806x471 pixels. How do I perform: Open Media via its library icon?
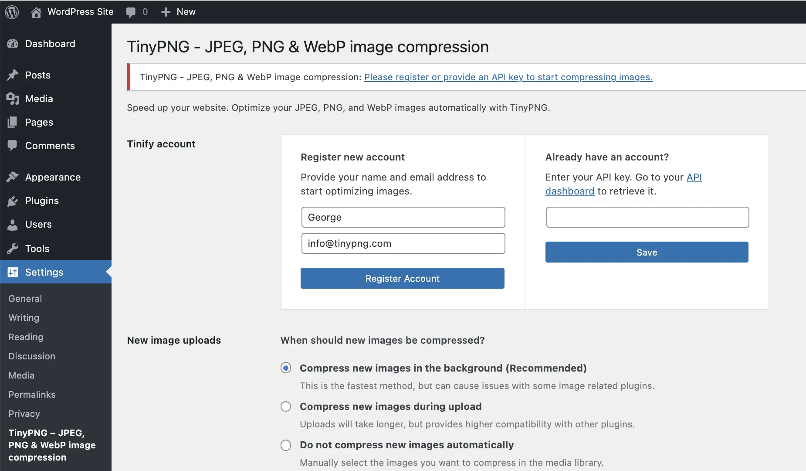(x=13, y=99)
